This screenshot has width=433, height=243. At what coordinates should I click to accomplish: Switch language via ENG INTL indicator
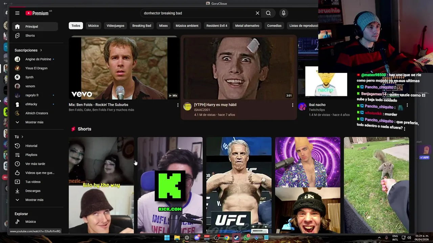[x=395, y=238]
